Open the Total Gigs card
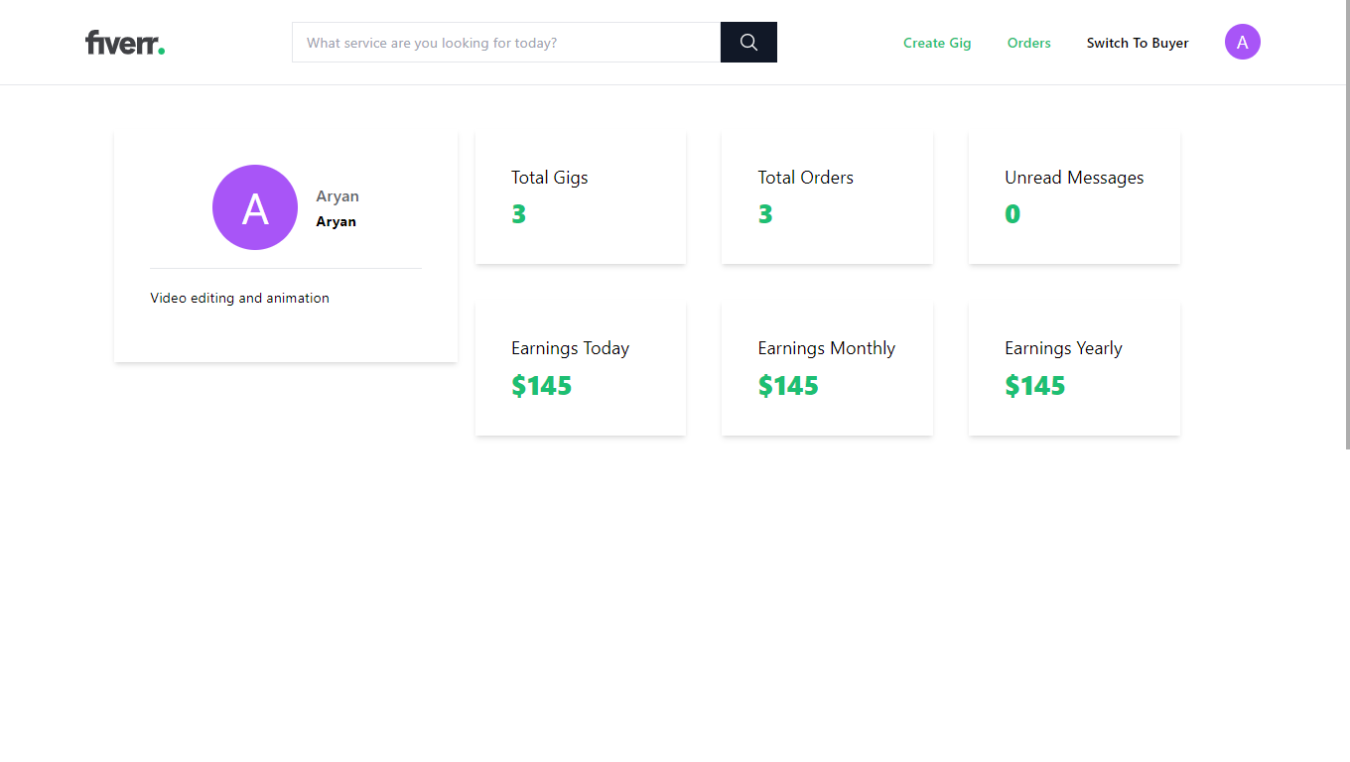This screenshot has width=1350, height=762. click(x=580, y=195)
